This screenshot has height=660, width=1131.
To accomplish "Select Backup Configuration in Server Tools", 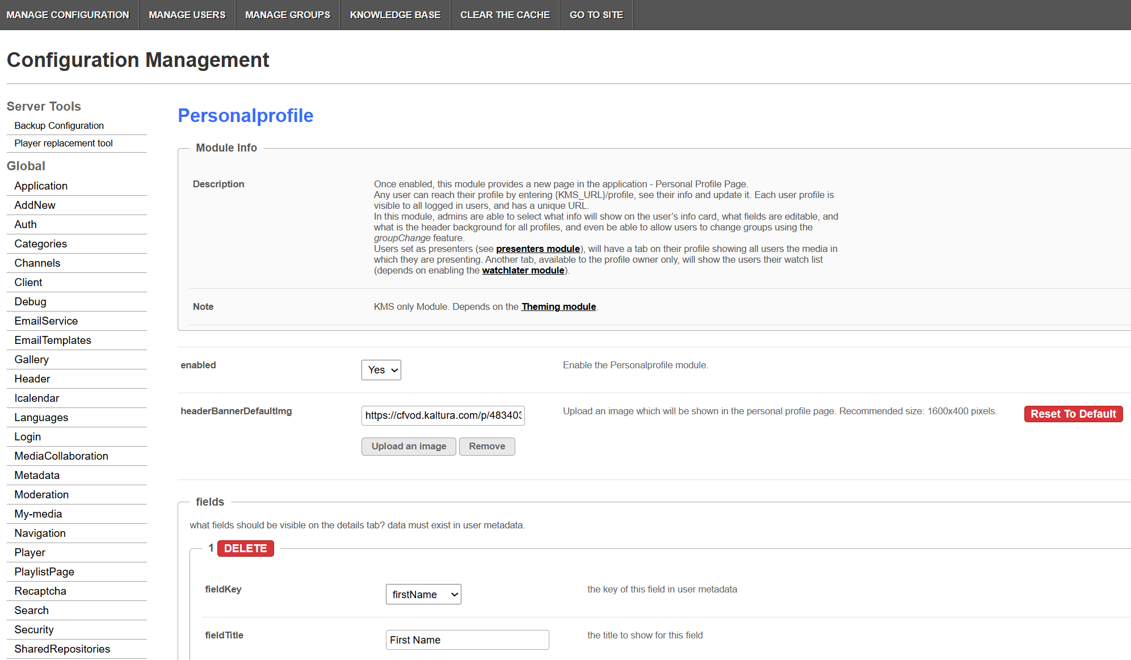I will 59,125.
